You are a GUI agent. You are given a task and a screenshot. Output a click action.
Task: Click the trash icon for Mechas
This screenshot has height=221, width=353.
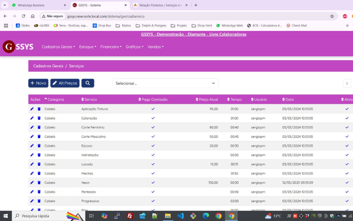(39, 173)
